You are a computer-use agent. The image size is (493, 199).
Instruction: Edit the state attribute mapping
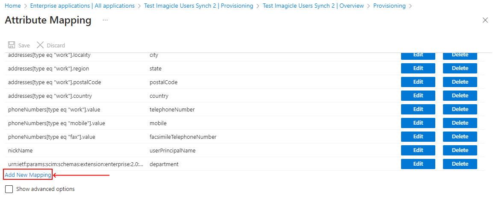418,68
